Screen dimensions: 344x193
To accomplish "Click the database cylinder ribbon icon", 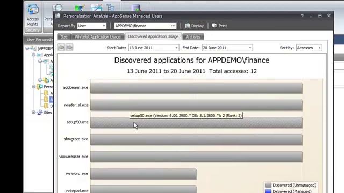I will 135,8.
